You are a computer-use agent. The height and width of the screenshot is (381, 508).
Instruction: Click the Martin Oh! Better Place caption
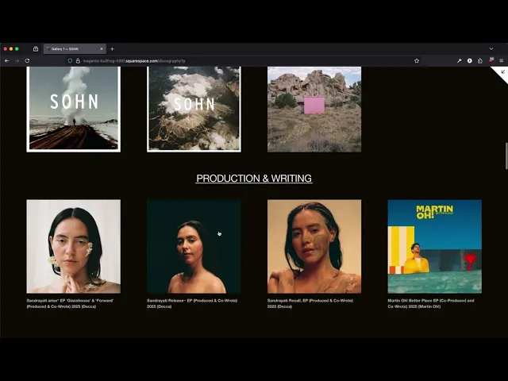pyautogui.click(x=431, y=303)
